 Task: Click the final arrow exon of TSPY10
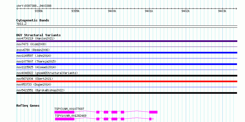[151, 119]
